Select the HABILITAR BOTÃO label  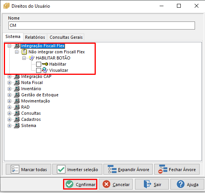click(53, 58)
